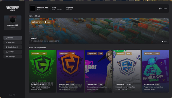Click the 19:00 time tag
The image size is (172, 98).
click(44, 84)
